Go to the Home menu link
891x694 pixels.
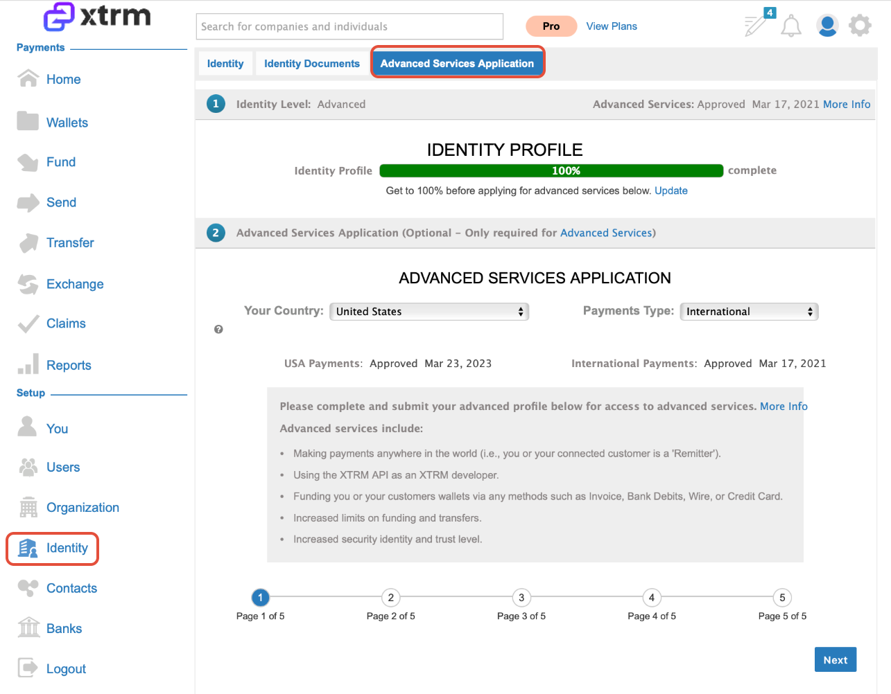64,80
